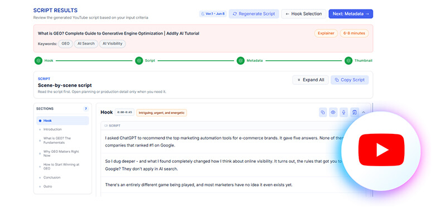
Task: Open the Ver.1 - Jun 8 version badge
Action: click(x=213, y=13)
